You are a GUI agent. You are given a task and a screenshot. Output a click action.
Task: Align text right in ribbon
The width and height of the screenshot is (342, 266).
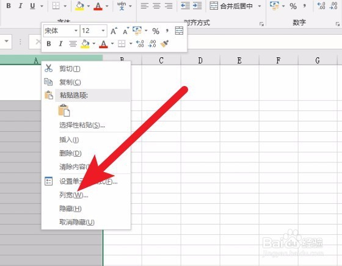(169, 5)
